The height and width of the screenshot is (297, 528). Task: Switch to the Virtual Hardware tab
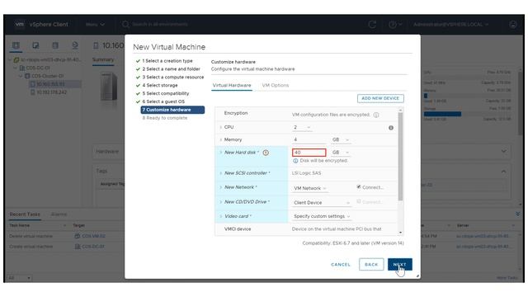click(232, 85)
